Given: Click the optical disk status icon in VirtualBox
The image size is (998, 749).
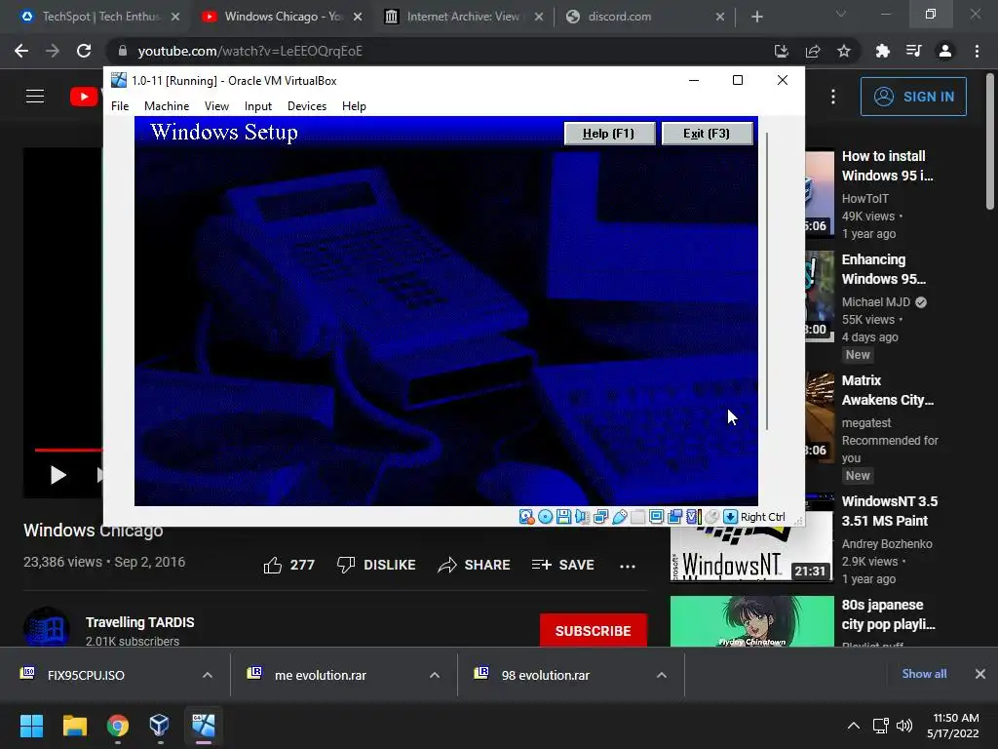Looking at the screenshot, I should pyautogui.click(x=546, y=517).
